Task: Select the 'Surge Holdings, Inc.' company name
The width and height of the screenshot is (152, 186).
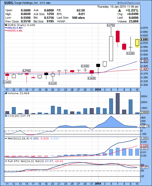Action: tap(26, 3)
